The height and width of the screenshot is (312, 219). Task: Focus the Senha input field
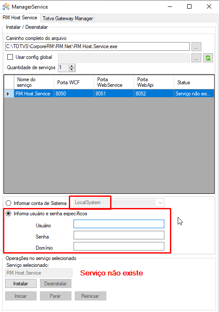coord(119,235)
